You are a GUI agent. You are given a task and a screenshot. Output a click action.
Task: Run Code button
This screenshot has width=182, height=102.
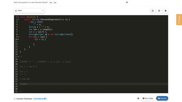pos(148,98)
